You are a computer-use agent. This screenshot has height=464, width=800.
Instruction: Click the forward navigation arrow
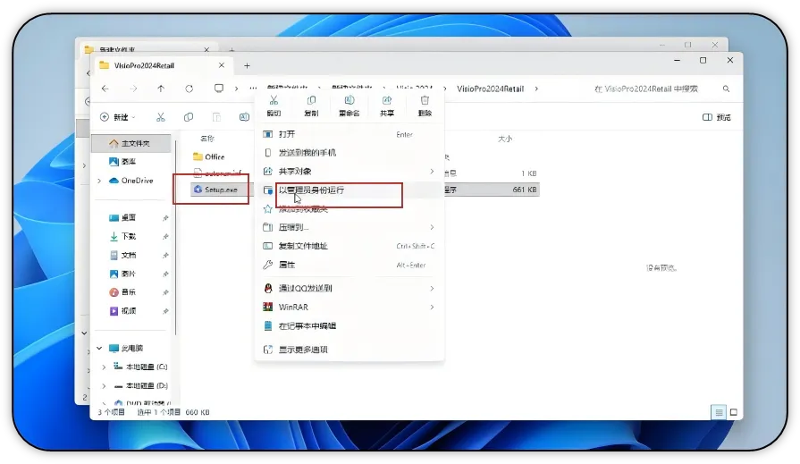(133, 89)
